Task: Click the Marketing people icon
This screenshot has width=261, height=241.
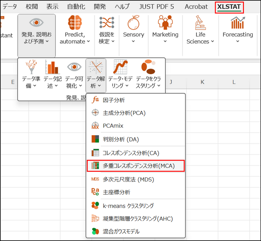Action: coord(165,23)
